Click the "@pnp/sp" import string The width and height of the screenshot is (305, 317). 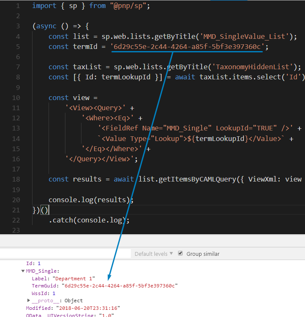pos(128,6)
